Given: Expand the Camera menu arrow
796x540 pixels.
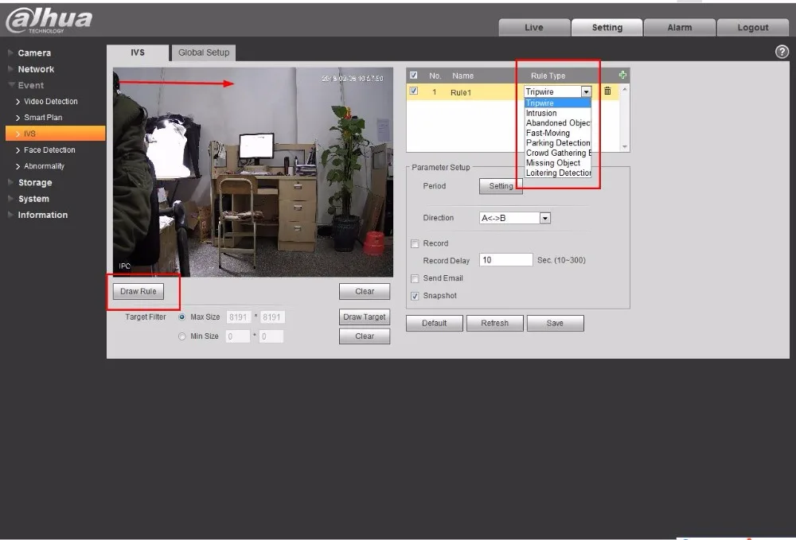Looking at the screenshot, I should [10, 52].
